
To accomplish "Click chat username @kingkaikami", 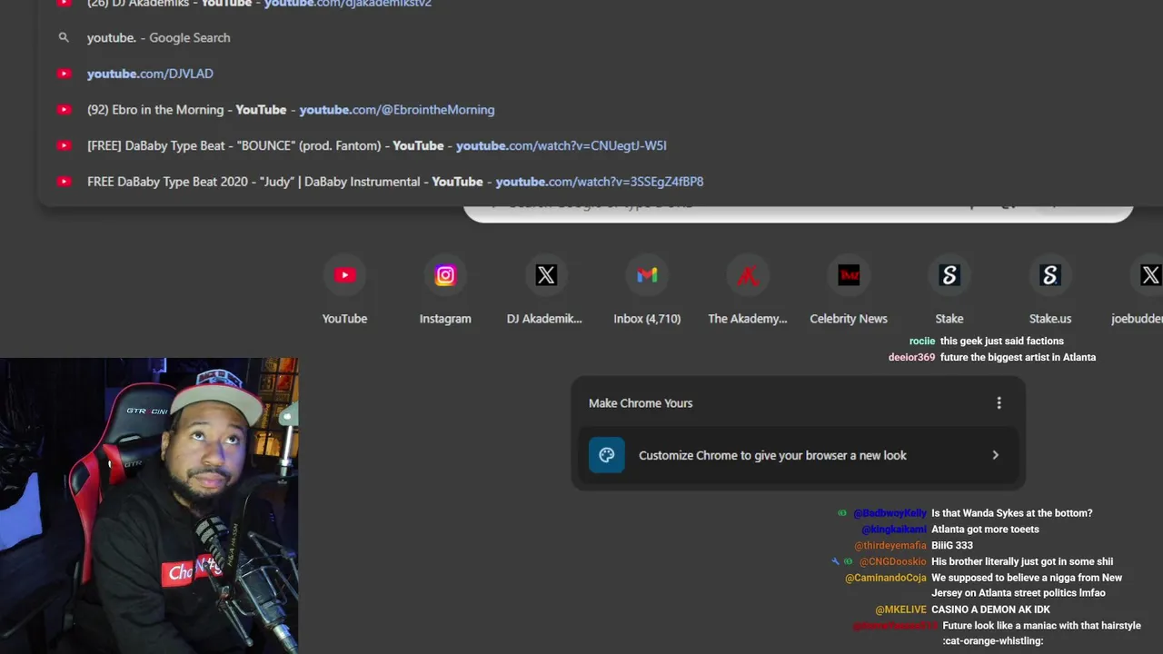I will coord(894,530).
